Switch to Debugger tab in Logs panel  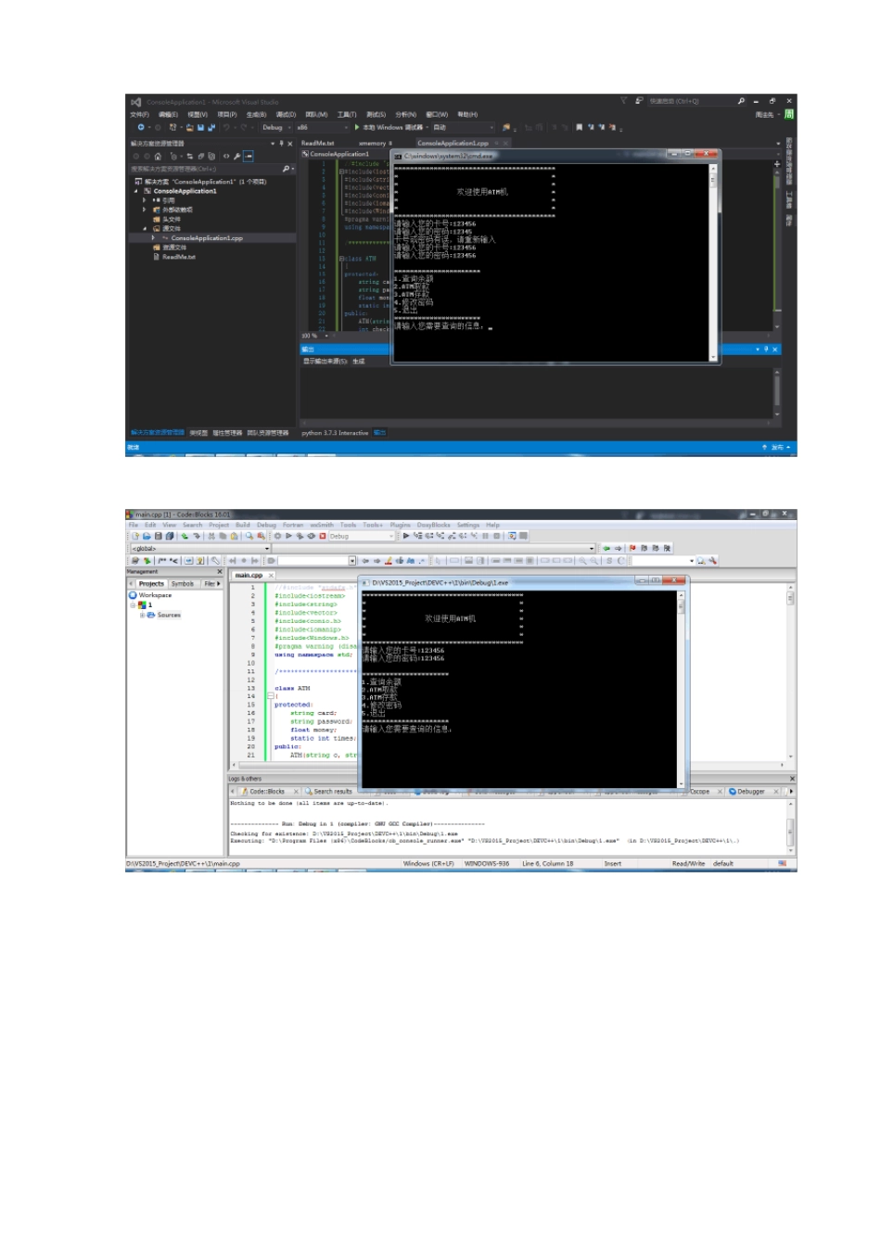(749, 792)
